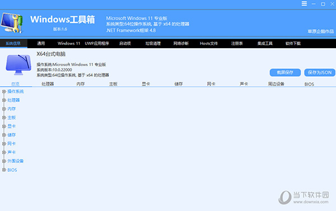Select the 储存 sub-tab
The width and height of the screenshot is (336, 211).
pyautogui.click(x=179, y=84)
